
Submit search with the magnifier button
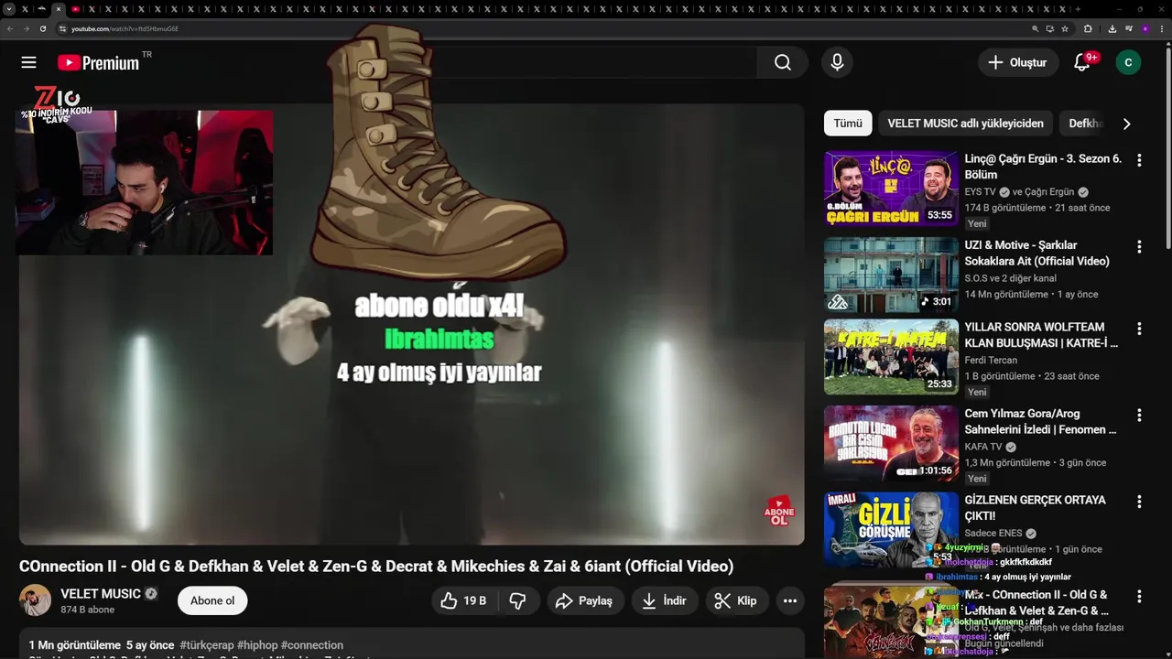[x=782, y=62]
